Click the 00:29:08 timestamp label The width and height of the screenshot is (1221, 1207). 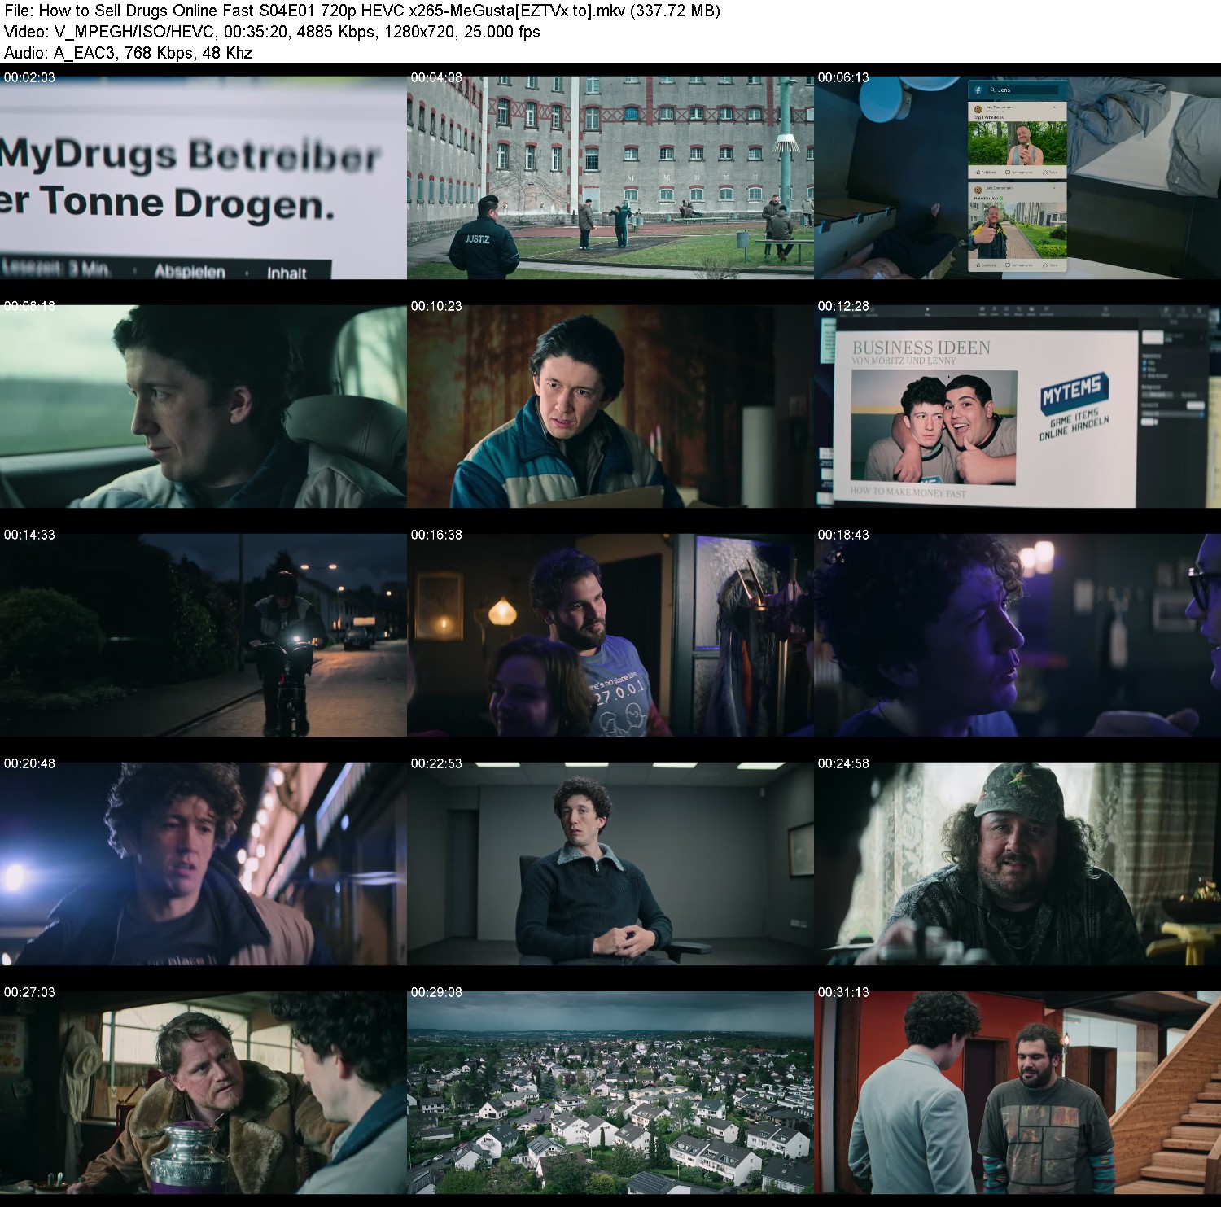[436, 992]
